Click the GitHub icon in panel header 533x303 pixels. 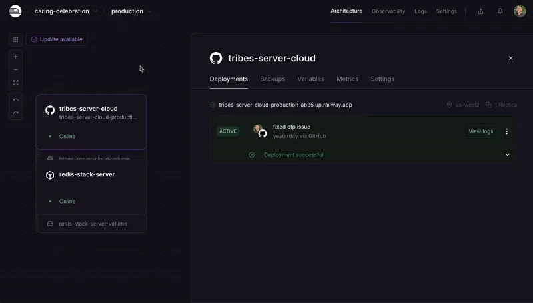(216, 58)
